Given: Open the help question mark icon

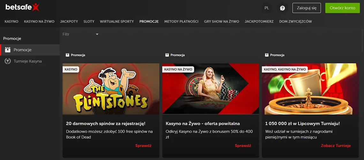Looking at the screenshot, I should [282, 8].
